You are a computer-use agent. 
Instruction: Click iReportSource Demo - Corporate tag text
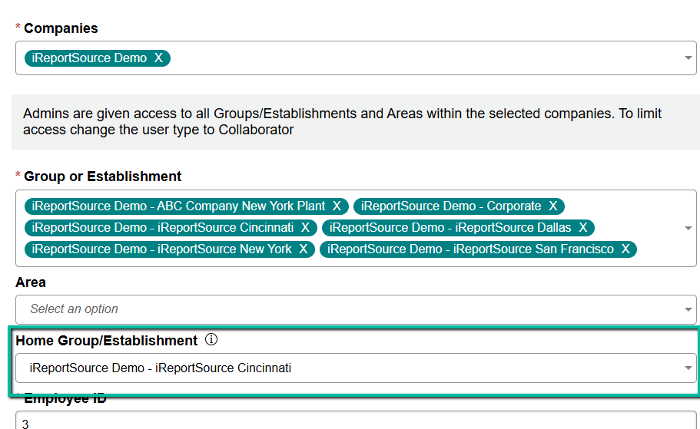451,206
